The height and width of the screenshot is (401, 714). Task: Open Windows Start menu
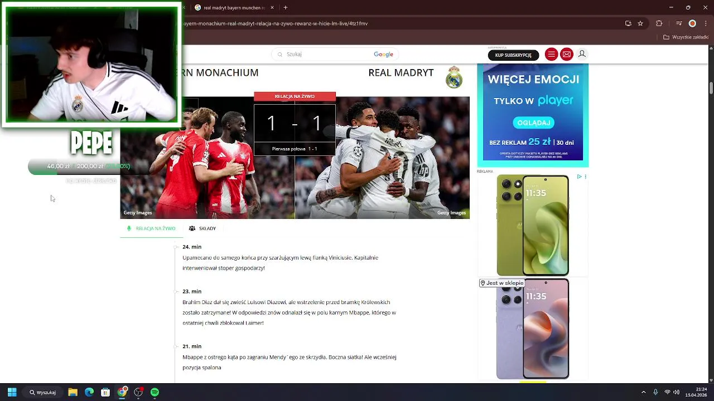[12, 392]
